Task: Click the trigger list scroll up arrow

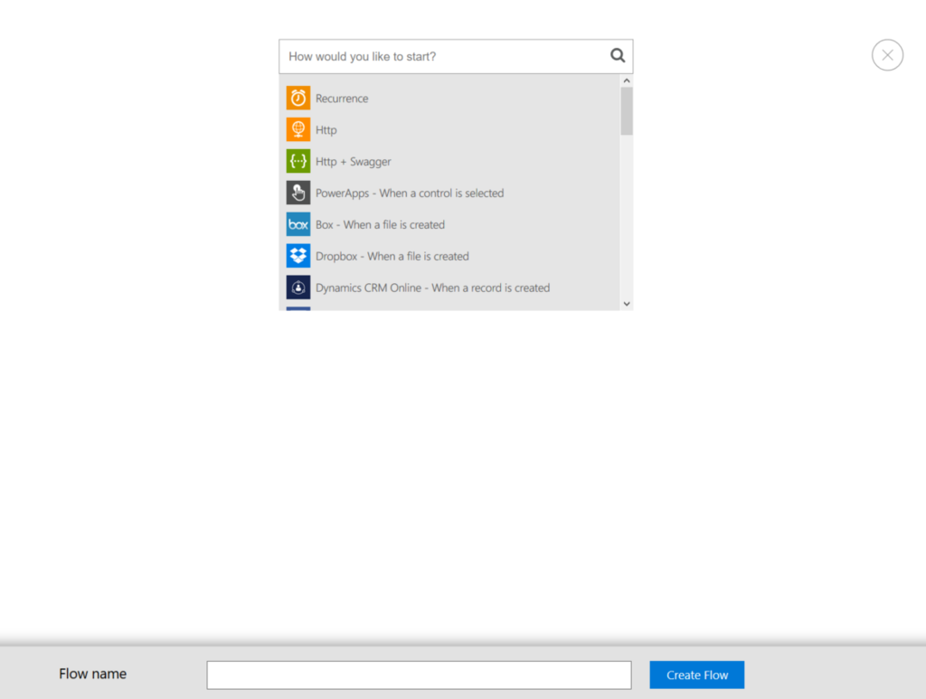Action: coord(627,80)
